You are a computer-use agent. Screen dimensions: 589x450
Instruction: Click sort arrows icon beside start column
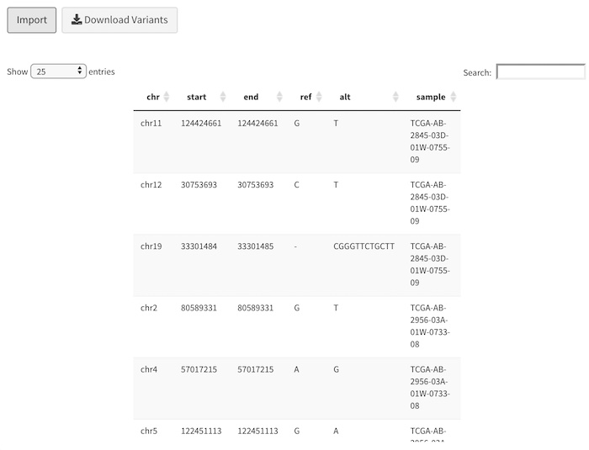click(x=223, y=98)
